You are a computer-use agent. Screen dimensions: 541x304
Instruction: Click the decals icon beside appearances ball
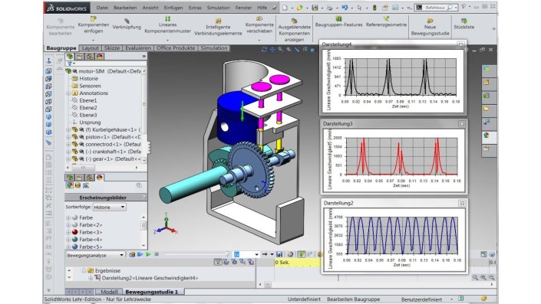coord(78,185)
